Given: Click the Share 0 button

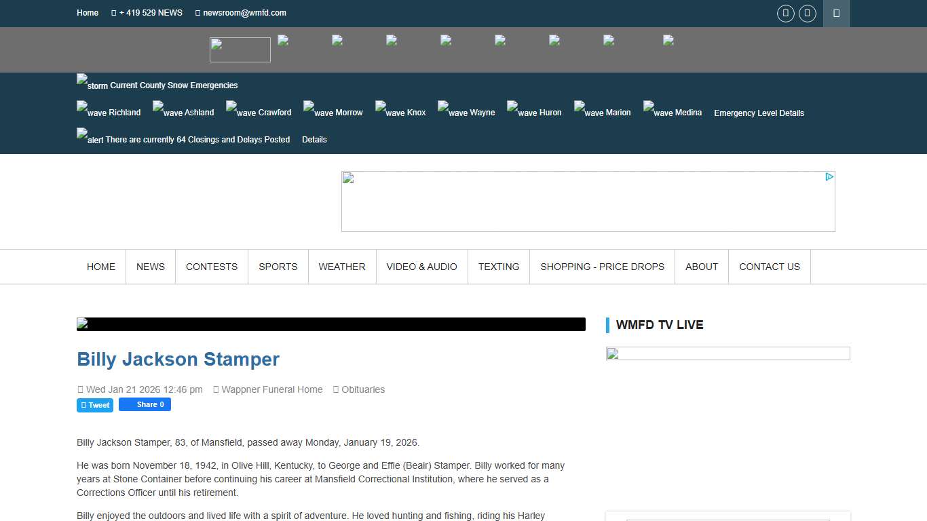Looking at the screenshot, I should coord(145,404).
